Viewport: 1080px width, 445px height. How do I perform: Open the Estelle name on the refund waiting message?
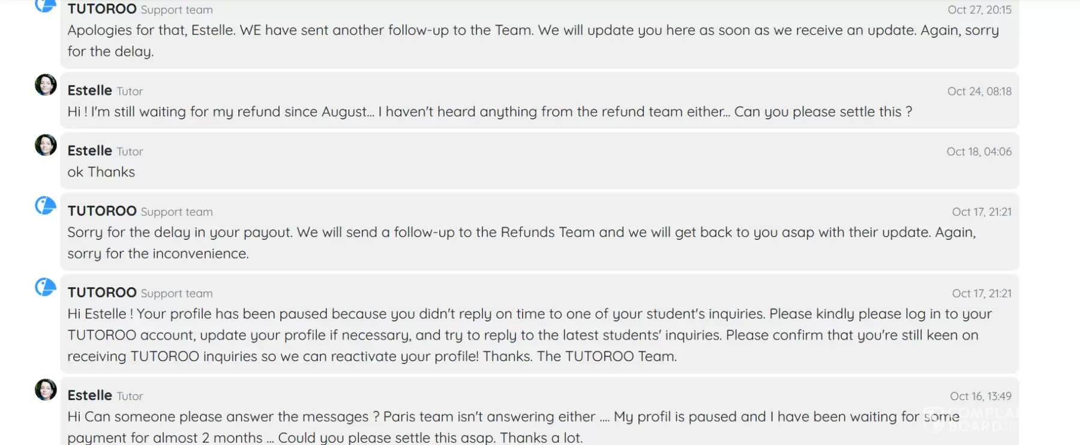point(89,91)
